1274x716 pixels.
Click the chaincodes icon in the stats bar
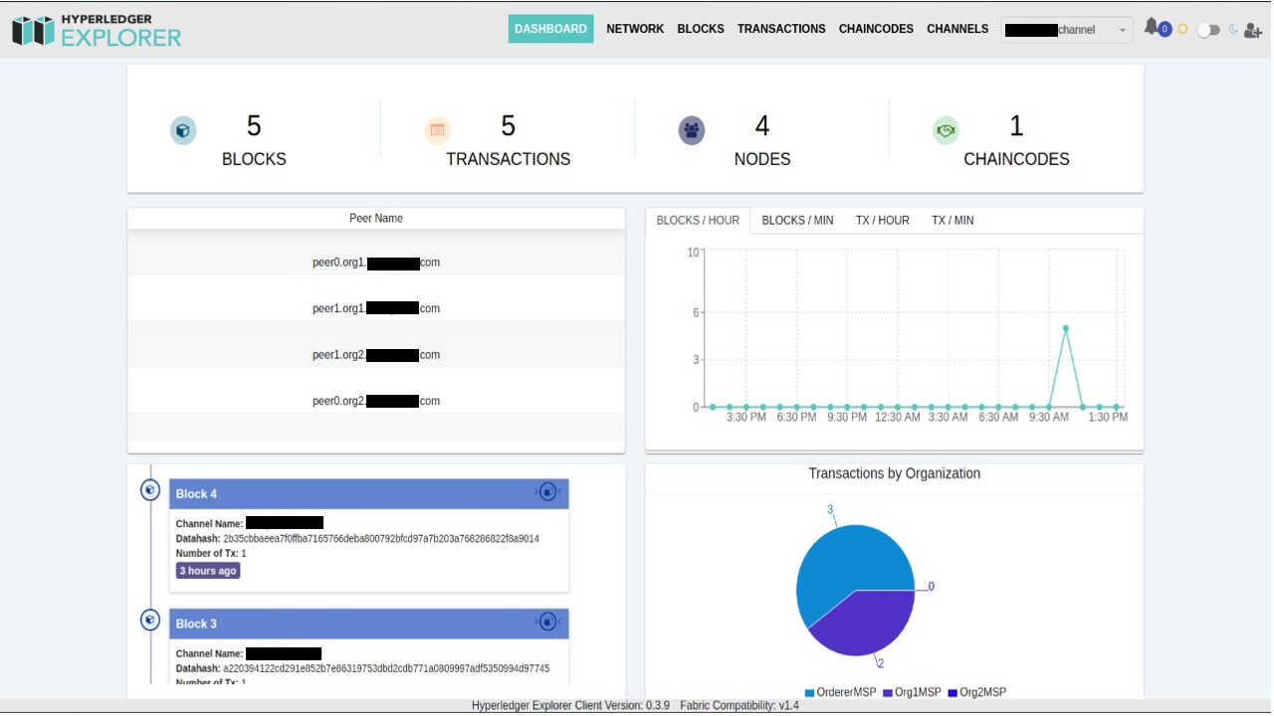pos(946,128)
